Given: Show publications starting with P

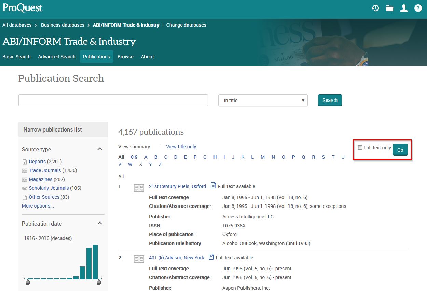Looking at the screenshot, I should (x=293, y=157).
